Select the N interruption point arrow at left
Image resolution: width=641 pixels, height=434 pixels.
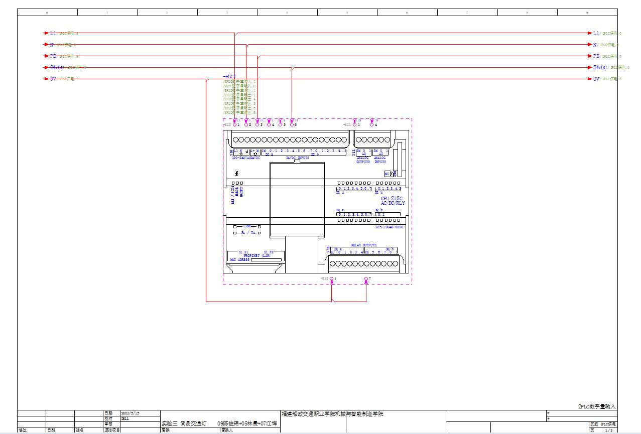[x=46, y=45]
